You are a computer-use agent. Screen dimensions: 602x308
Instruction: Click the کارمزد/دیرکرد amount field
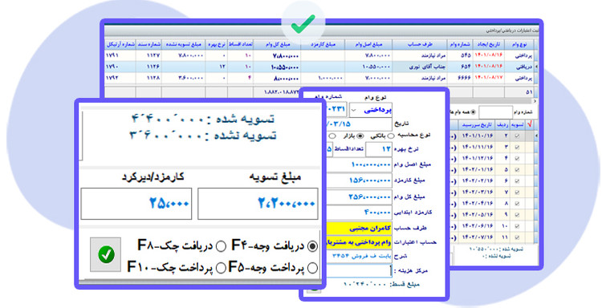point(136,204)
